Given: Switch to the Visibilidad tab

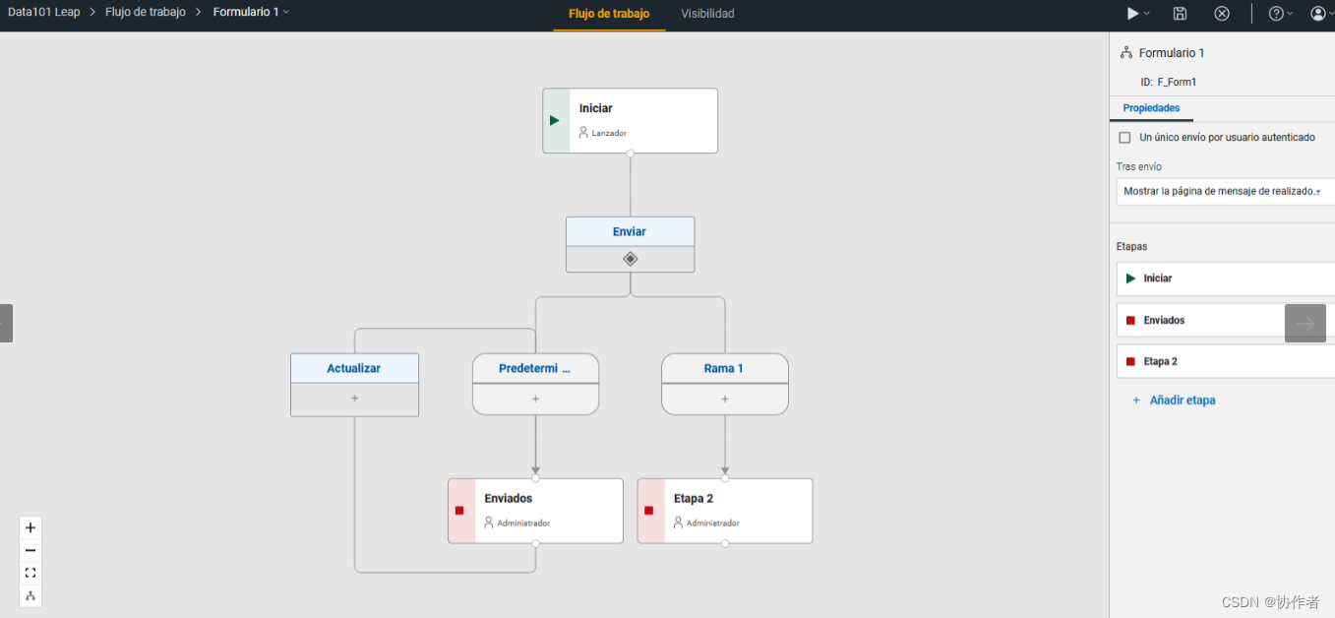Looking at the screenshot, I should click(707, 14).
